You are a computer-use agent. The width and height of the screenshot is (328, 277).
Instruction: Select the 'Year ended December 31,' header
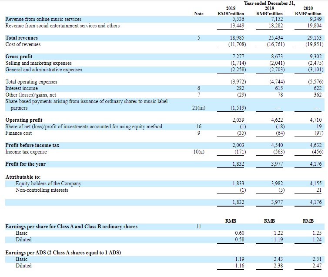(270, 3)
